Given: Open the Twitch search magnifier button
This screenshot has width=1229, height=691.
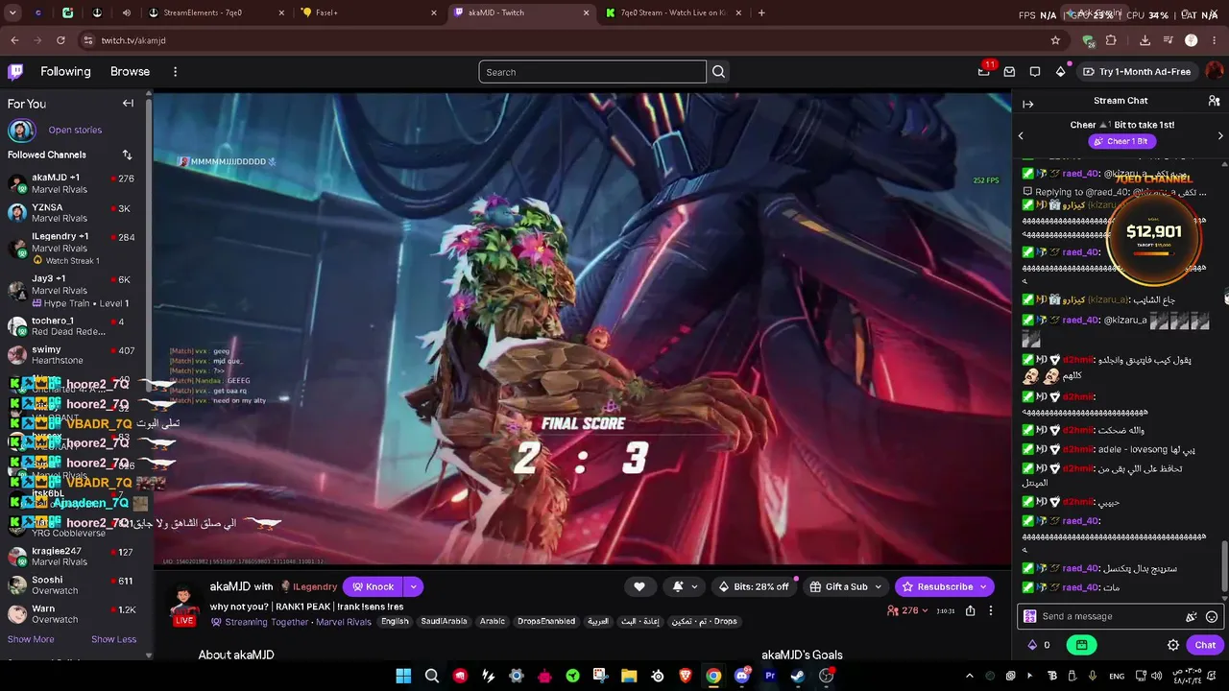Looking at the screenshot, I should [718, 72].
